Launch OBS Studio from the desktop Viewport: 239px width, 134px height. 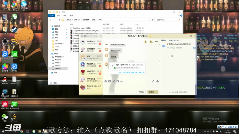pyautogui.click(x=5, y=42)
